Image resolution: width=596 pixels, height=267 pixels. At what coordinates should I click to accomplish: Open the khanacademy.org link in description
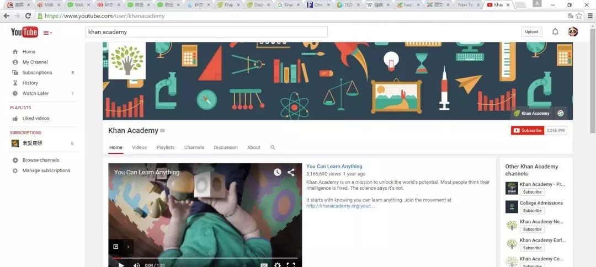pos(341,206)
